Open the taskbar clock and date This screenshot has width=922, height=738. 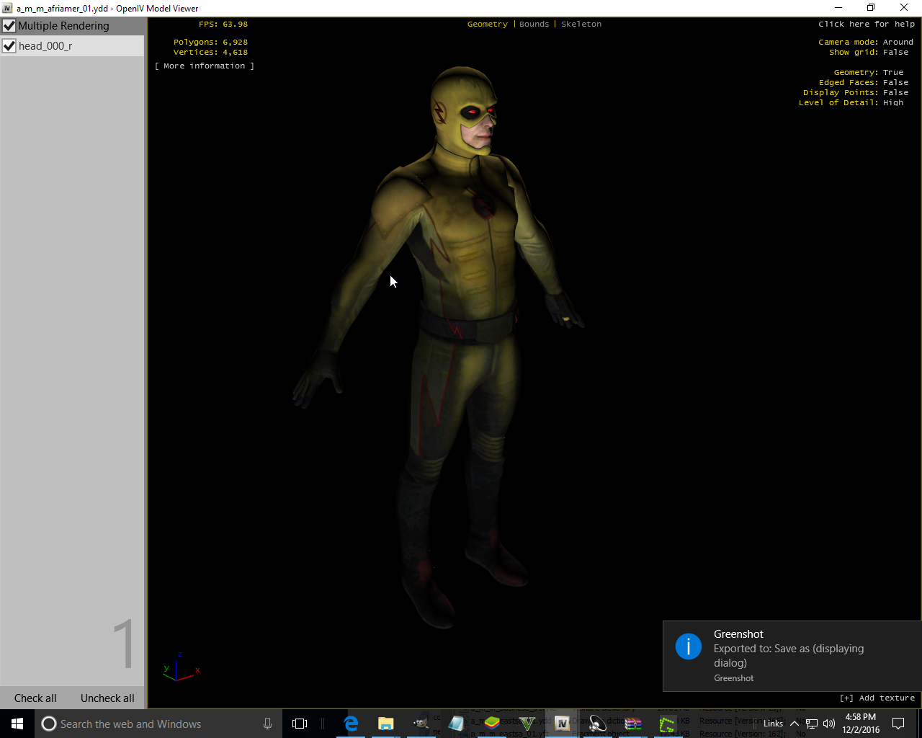(x=861, y=724)
